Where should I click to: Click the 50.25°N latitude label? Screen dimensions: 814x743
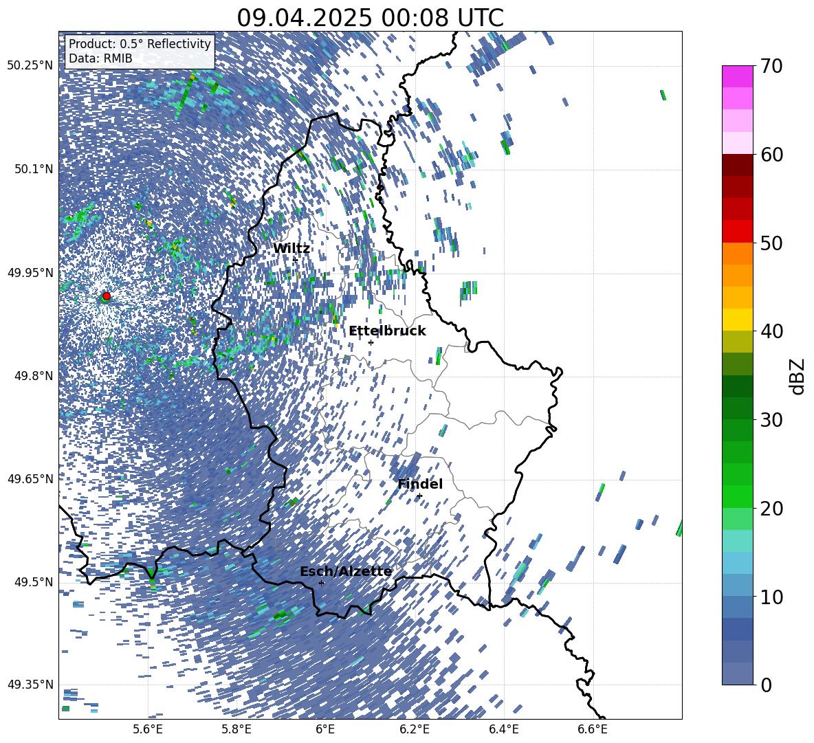[x=30, y=66]
